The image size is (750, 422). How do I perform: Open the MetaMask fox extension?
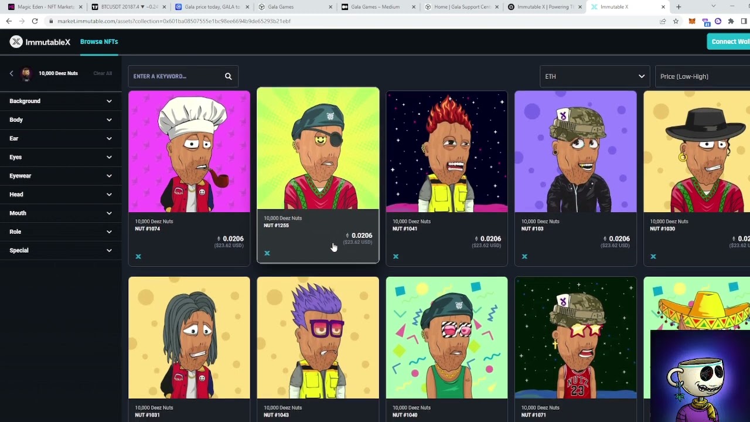click(692, 21)
